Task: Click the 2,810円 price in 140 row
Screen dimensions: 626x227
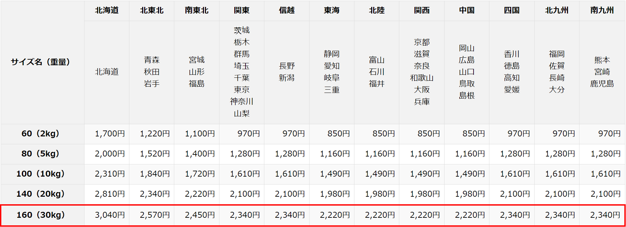Action: click(x=110, y=194)
